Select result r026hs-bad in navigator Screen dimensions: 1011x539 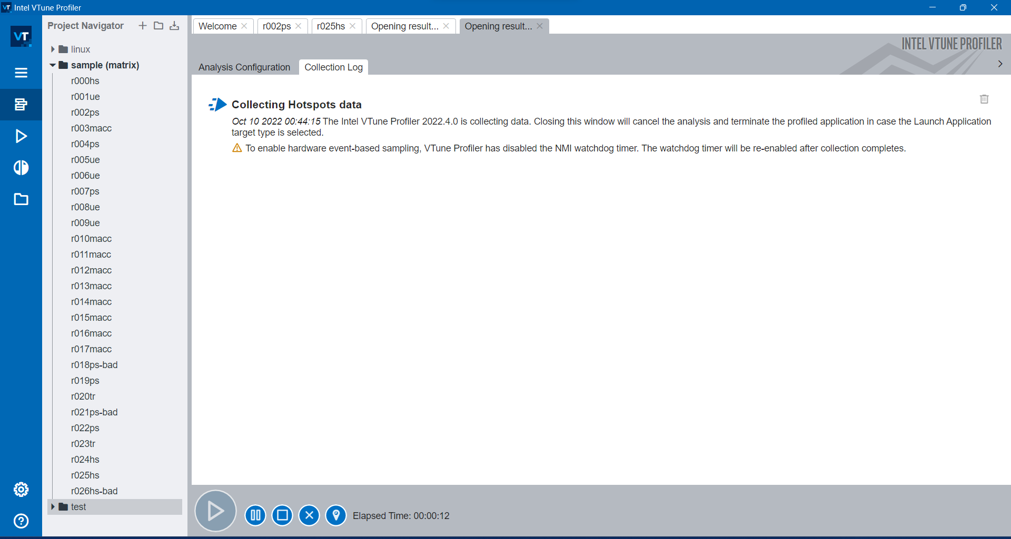click(x=94, y=491)
